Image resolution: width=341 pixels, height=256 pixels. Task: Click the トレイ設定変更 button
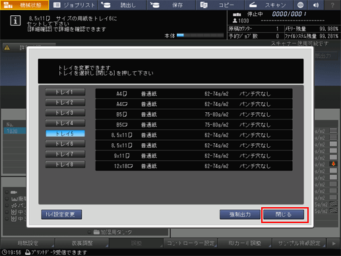click(61, 214)
